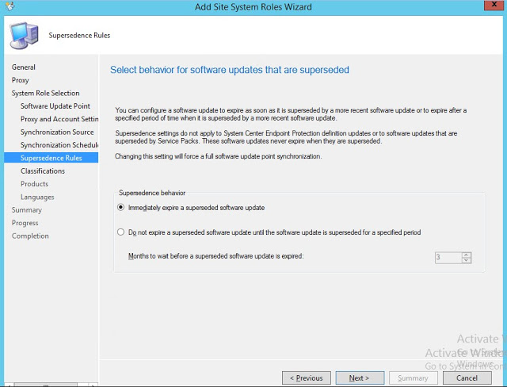Open Software Update Point step
This screenshot has height=387, width=507.
click(x=55, y=106)
